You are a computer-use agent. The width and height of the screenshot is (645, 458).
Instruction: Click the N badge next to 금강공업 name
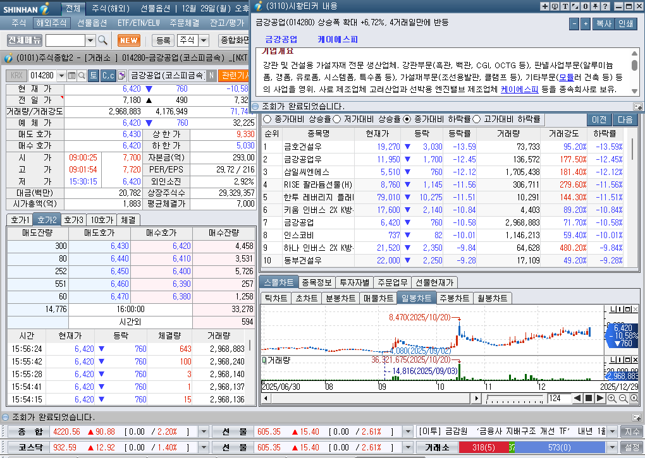tap(211, 76)
